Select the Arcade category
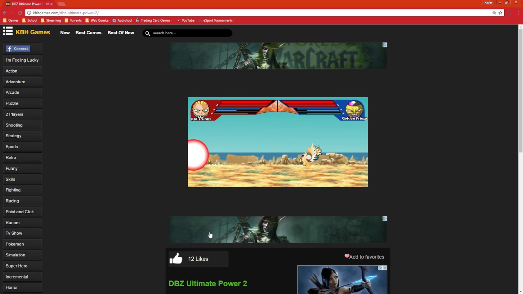523x294 pixels. [x=22, y=93]
